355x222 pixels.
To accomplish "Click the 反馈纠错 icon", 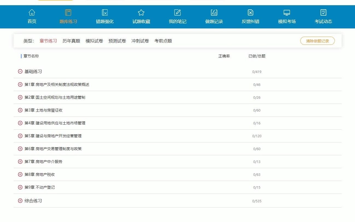I will point(251,13).
